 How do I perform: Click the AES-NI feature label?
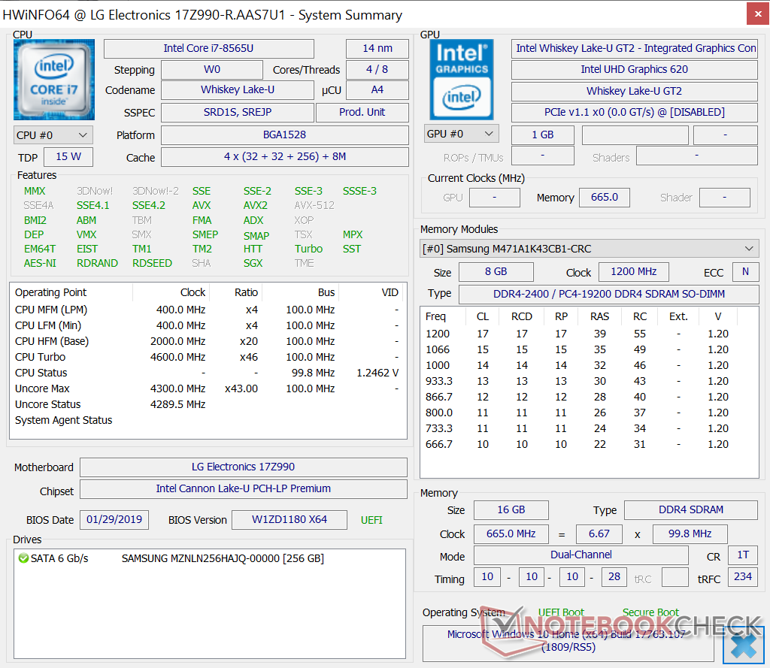[41, 263]
